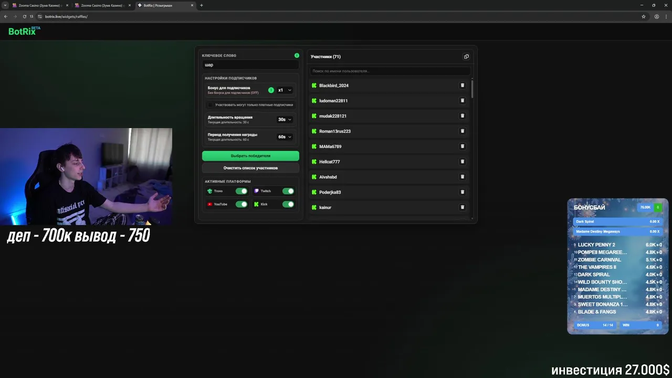The width and height of the screenshot is (672, 378).
Task: Click the trash icon for Roman13rus223
Action: 463,131
